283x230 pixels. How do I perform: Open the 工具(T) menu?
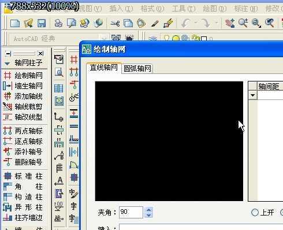[x=184, y=9]
